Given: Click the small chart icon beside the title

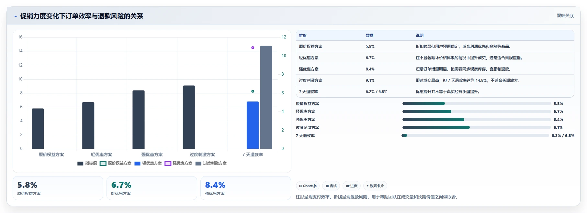Looking at the screenshot, I should click(x=15, y=16).
